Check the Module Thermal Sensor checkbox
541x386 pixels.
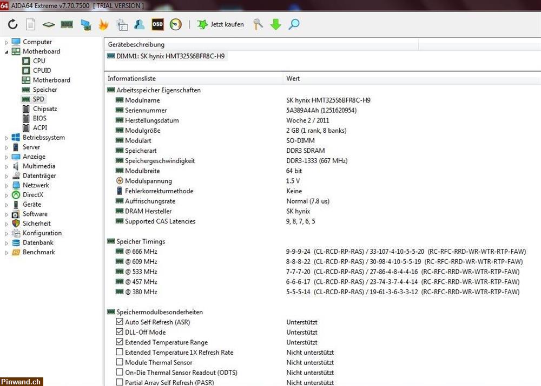pyautogui.click(x=120, y=363)
